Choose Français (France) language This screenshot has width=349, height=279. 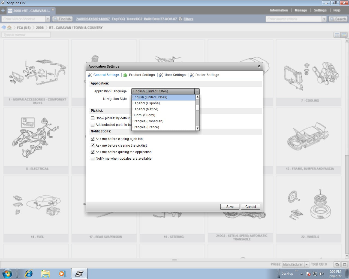[x=163, y=127]
